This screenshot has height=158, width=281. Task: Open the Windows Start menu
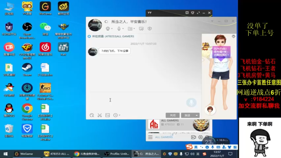coord(6,154)
